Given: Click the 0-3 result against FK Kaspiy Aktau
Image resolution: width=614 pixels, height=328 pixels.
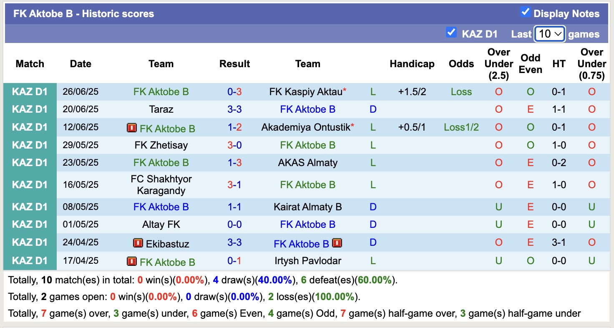Looking at the screenshot, I should click(234, 92).
